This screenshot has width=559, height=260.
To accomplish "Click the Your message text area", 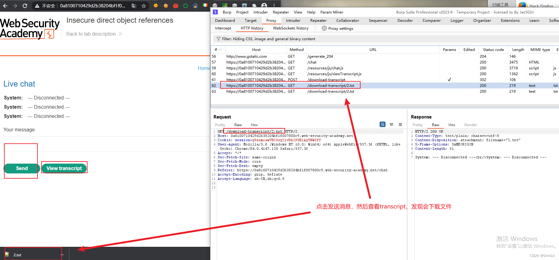I will click(x=107, y=144).
